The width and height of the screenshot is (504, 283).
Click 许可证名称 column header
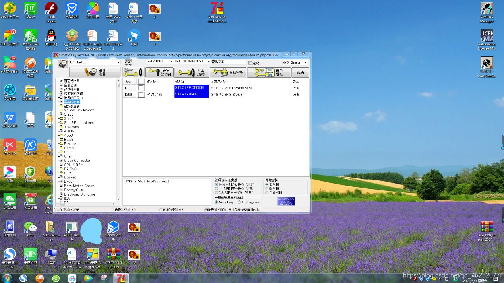coord(250,81)
